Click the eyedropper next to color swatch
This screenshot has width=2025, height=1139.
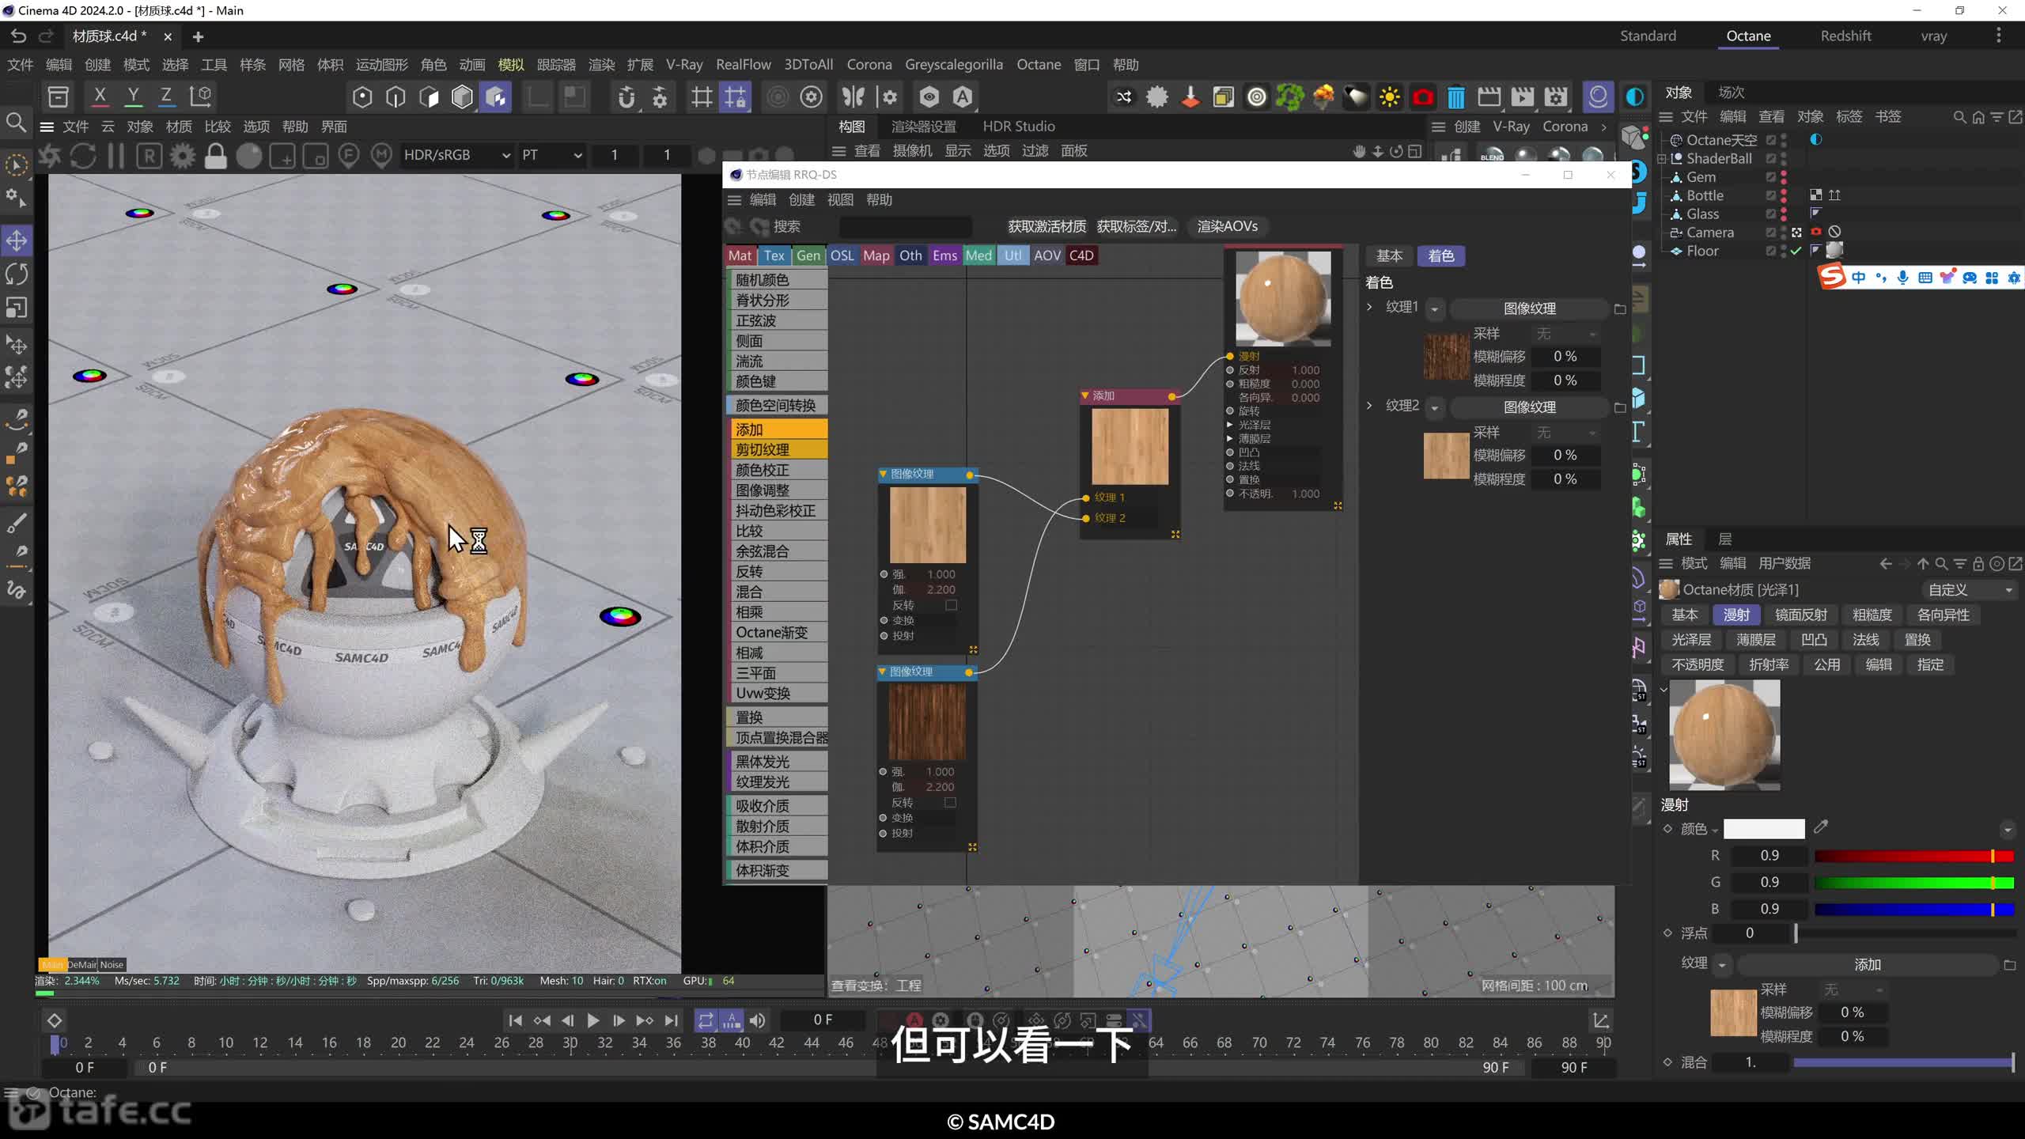(1821, 827)
